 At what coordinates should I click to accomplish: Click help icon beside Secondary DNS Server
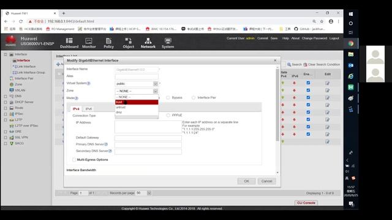(110, 151)
